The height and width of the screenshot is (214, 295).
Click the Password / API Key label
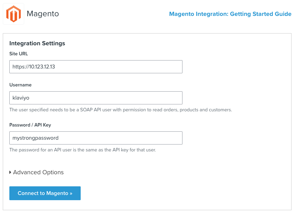pyautogui.click(x=30, y=125)
